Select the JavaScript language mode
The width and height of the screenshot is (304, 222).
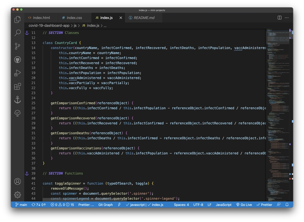coord(223,205)
